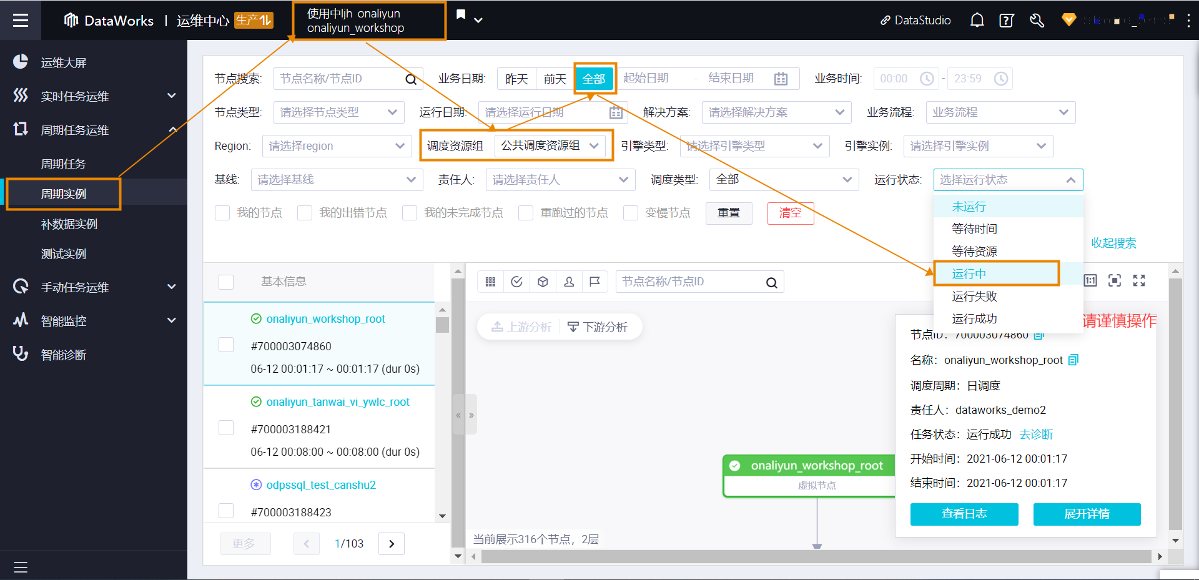The width and height of the screenshot is (1199, 580).
Task: Select 前天 business date
Action: [555, 79]
